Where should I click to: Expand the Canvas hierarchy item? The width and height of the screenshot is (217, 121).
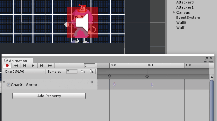pos(174,12)
